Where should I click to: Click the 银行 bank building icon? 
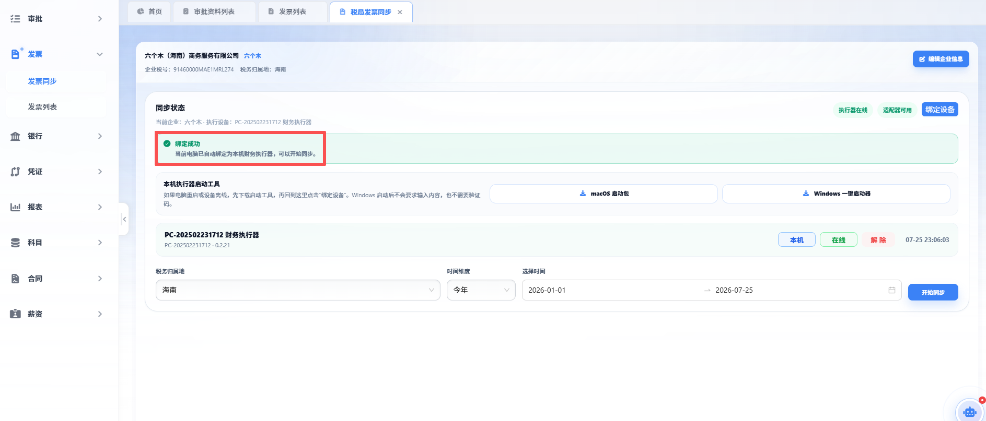click(x=15, y=136)
